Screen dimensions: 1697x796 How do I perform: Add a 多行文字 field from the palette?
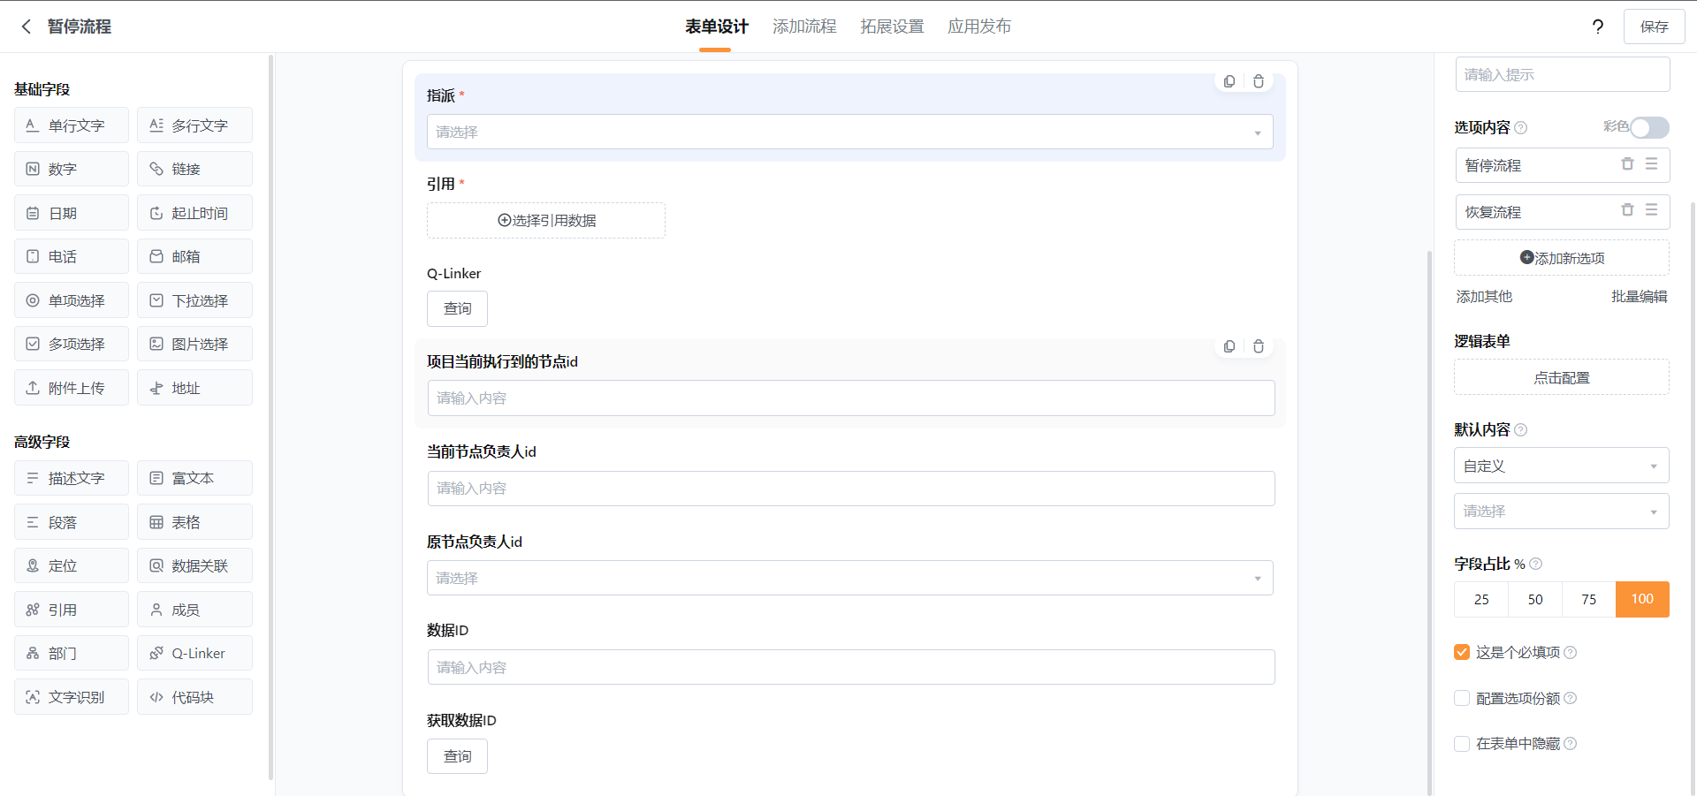point(194,125)
